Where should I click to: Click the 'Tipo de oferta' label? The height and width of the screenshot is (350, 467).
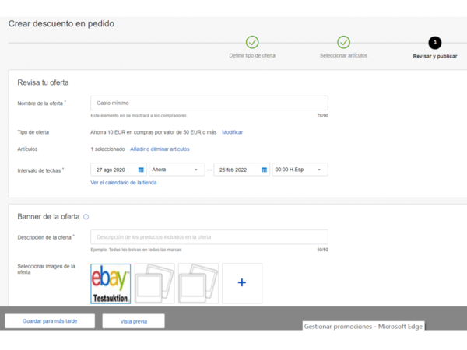(x=33, y=132)
